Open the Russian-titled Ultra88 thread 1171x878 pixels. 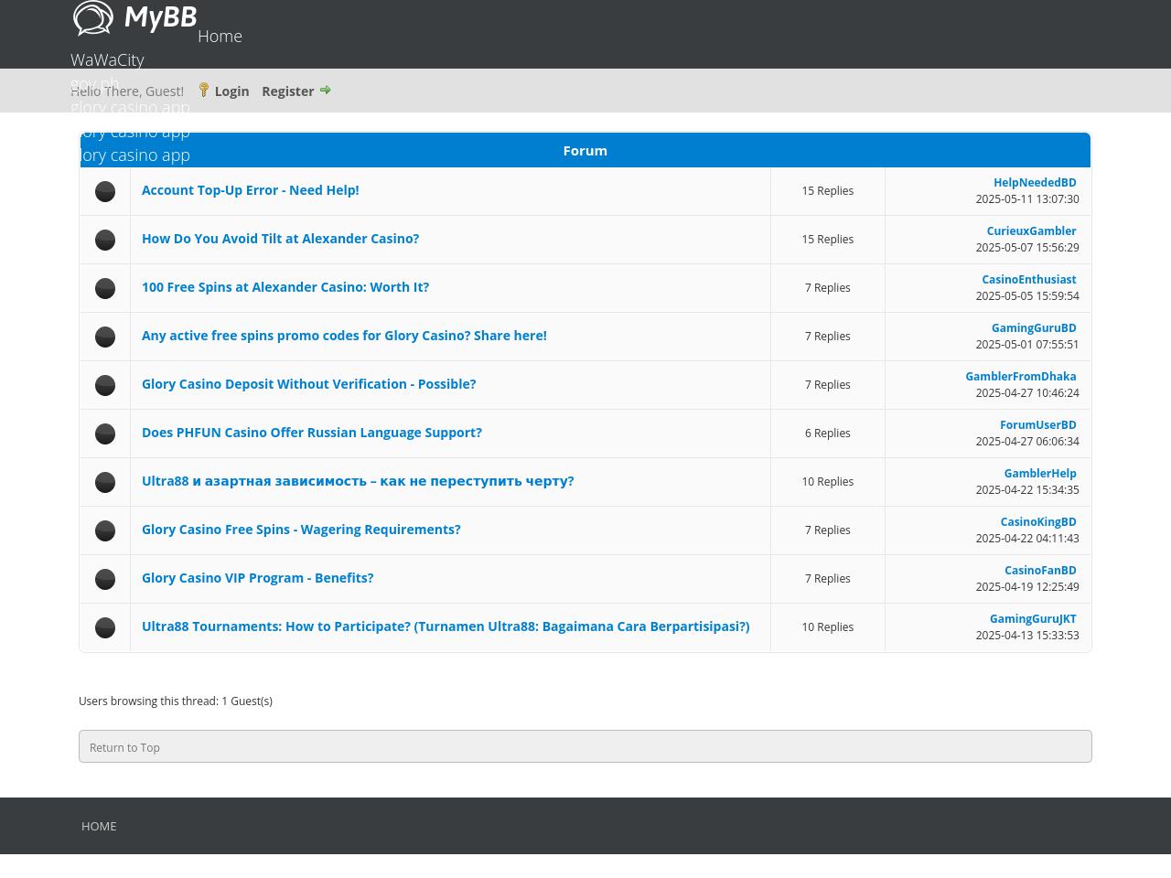point(358,481)
